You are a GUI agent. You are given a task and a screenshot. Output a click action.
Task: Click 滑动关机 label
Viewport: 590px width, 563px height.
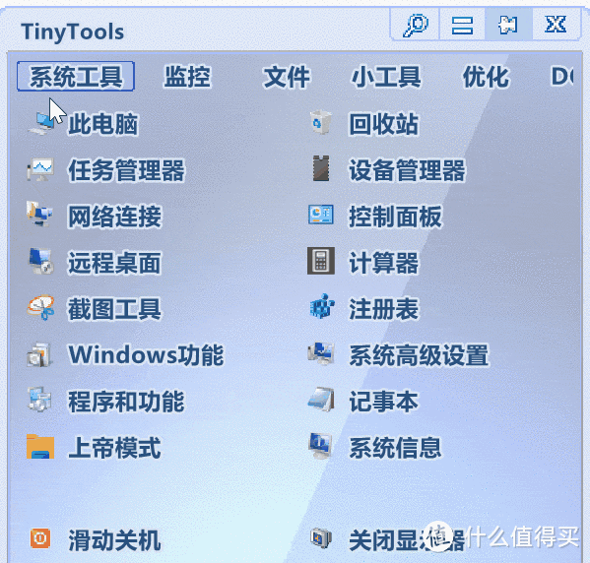coord(115,540)
